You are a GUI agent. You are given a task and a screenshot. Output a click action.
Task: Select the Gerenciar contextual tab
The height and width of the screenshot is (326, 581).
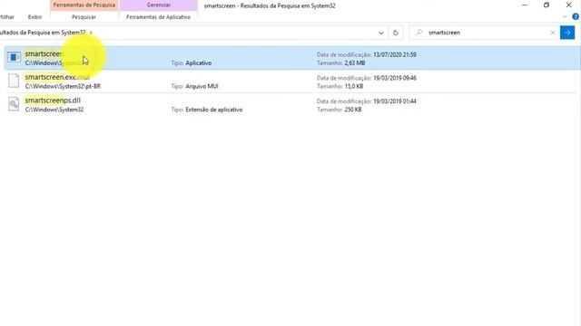point(159,5)
